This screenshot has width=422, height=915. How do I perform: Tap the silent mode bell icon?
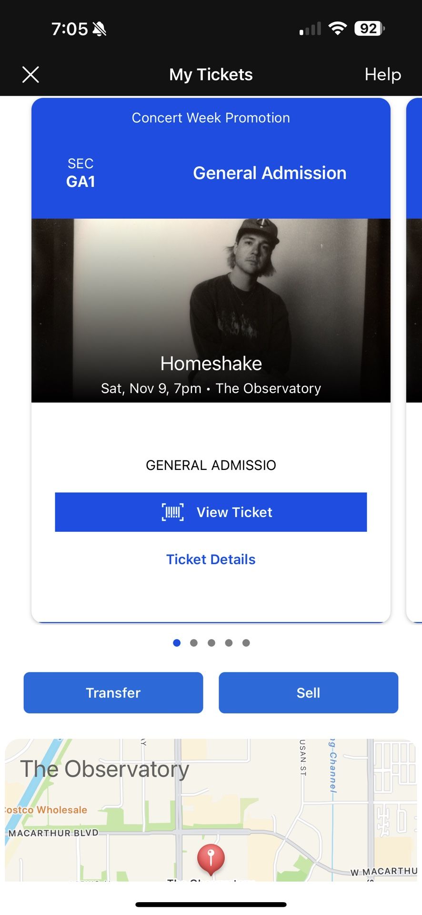(x=100, y=30)
